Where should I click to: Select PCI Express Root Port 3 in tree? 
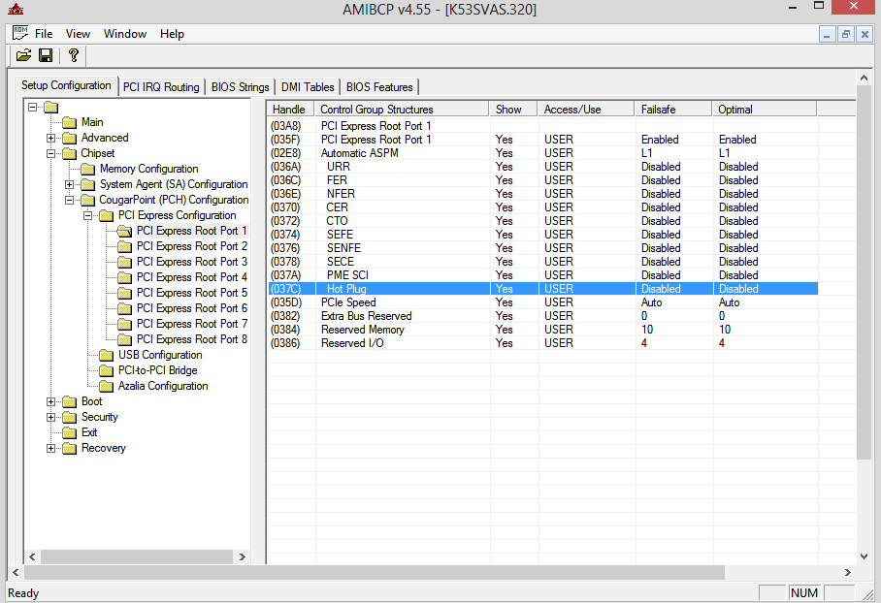tap(191, 262)
